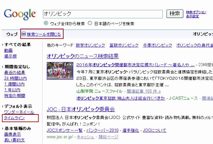This screenshot has height=144, width=213.
Task: Click the 山梨学院 ニュースファイル source text
Action: pos(100,91)
